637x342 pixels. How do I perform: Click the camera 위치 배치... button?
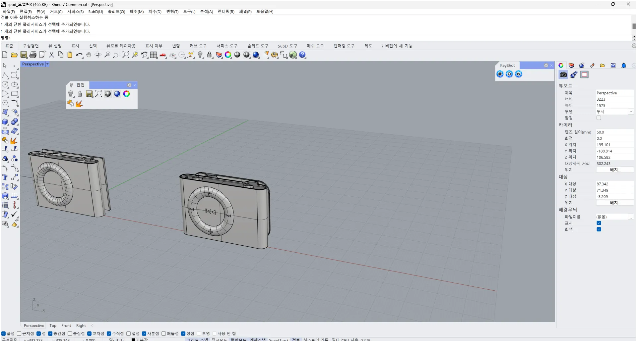click(615, 170)
